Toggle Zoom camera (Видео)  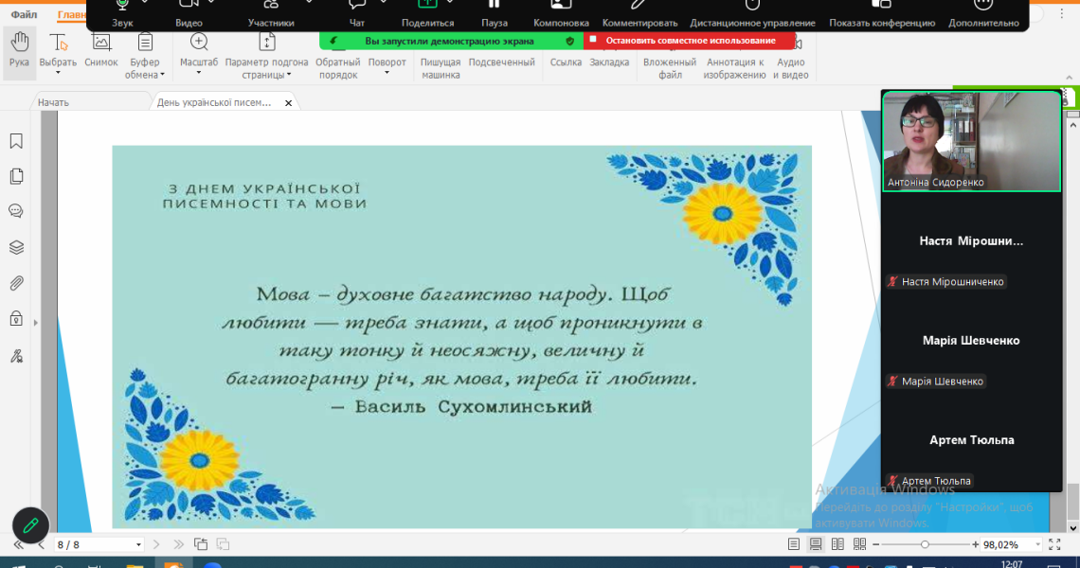pyautogui.click(x=189, y=14)
